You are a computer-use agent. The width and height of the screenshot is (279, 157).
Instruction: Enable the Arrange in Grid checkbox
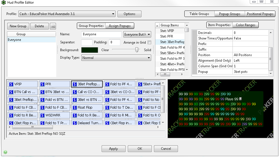(x=150, y=43)
